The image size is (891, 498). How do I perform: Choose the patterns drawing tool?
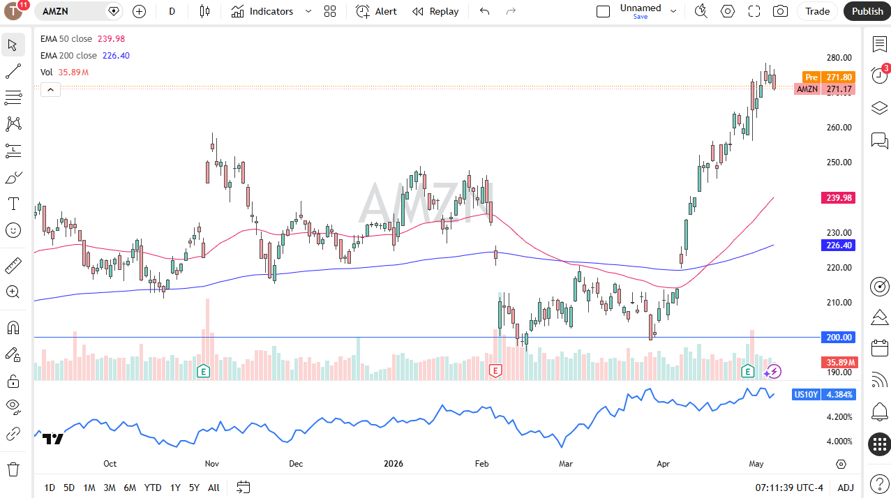pyautogui.click(x=13, y=123)
